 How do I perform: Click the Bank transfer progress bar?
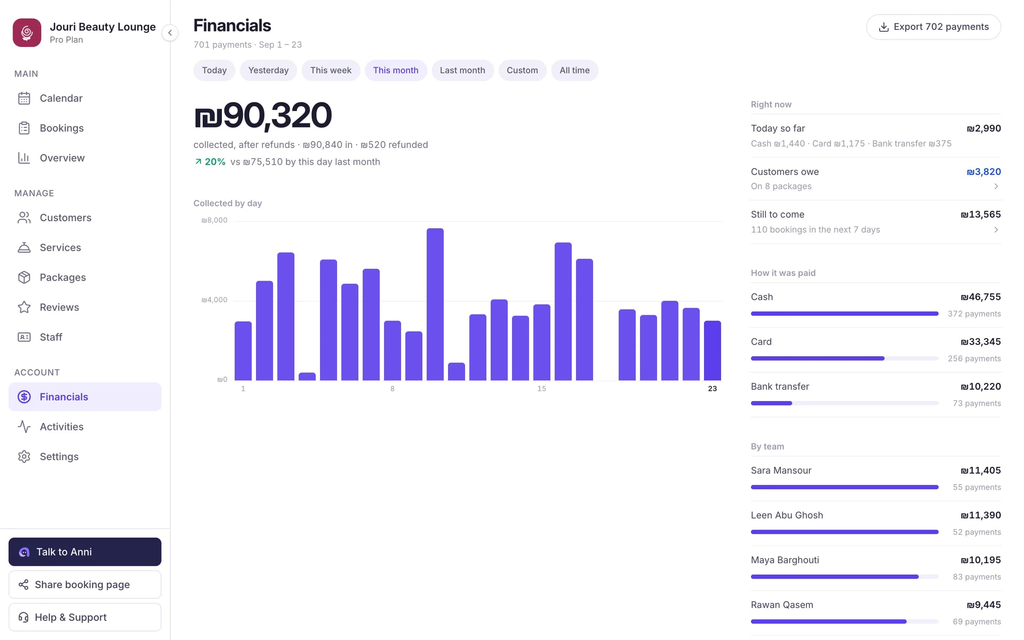[x=844, y=403]
